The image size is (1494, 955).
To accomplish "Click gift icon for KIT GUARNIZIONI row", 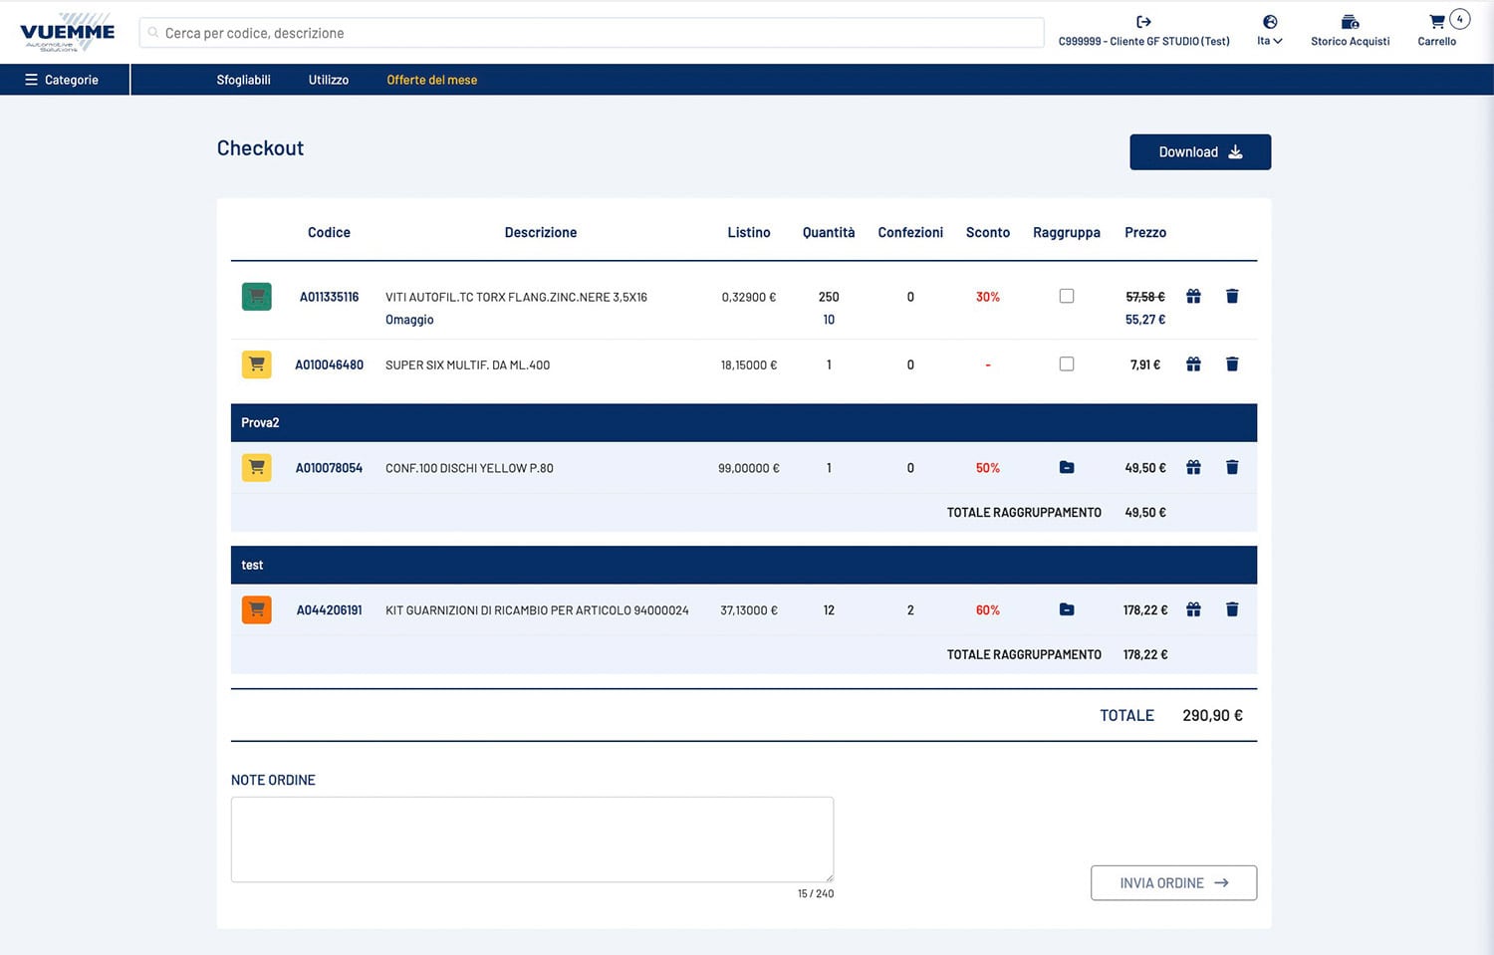I will coord(1193,609).
